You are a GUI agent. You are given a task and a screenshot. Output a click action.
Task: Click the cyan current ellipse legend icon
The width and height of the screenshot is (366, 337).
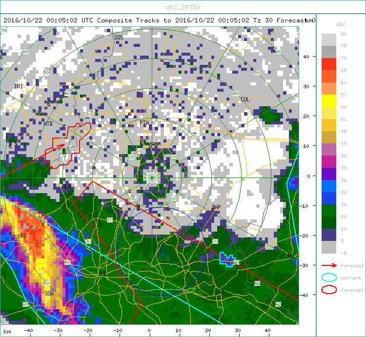[x=329, y=278]
